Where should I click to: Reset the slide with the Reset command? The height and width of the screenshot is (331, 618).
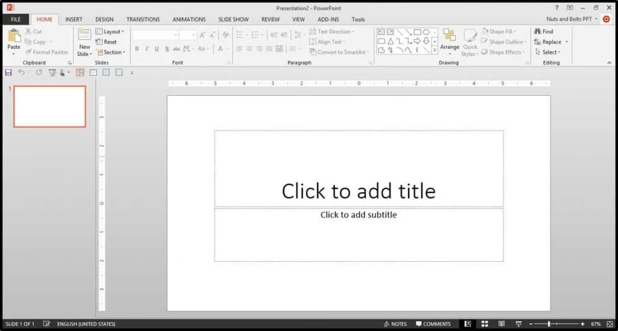(106, 42)
